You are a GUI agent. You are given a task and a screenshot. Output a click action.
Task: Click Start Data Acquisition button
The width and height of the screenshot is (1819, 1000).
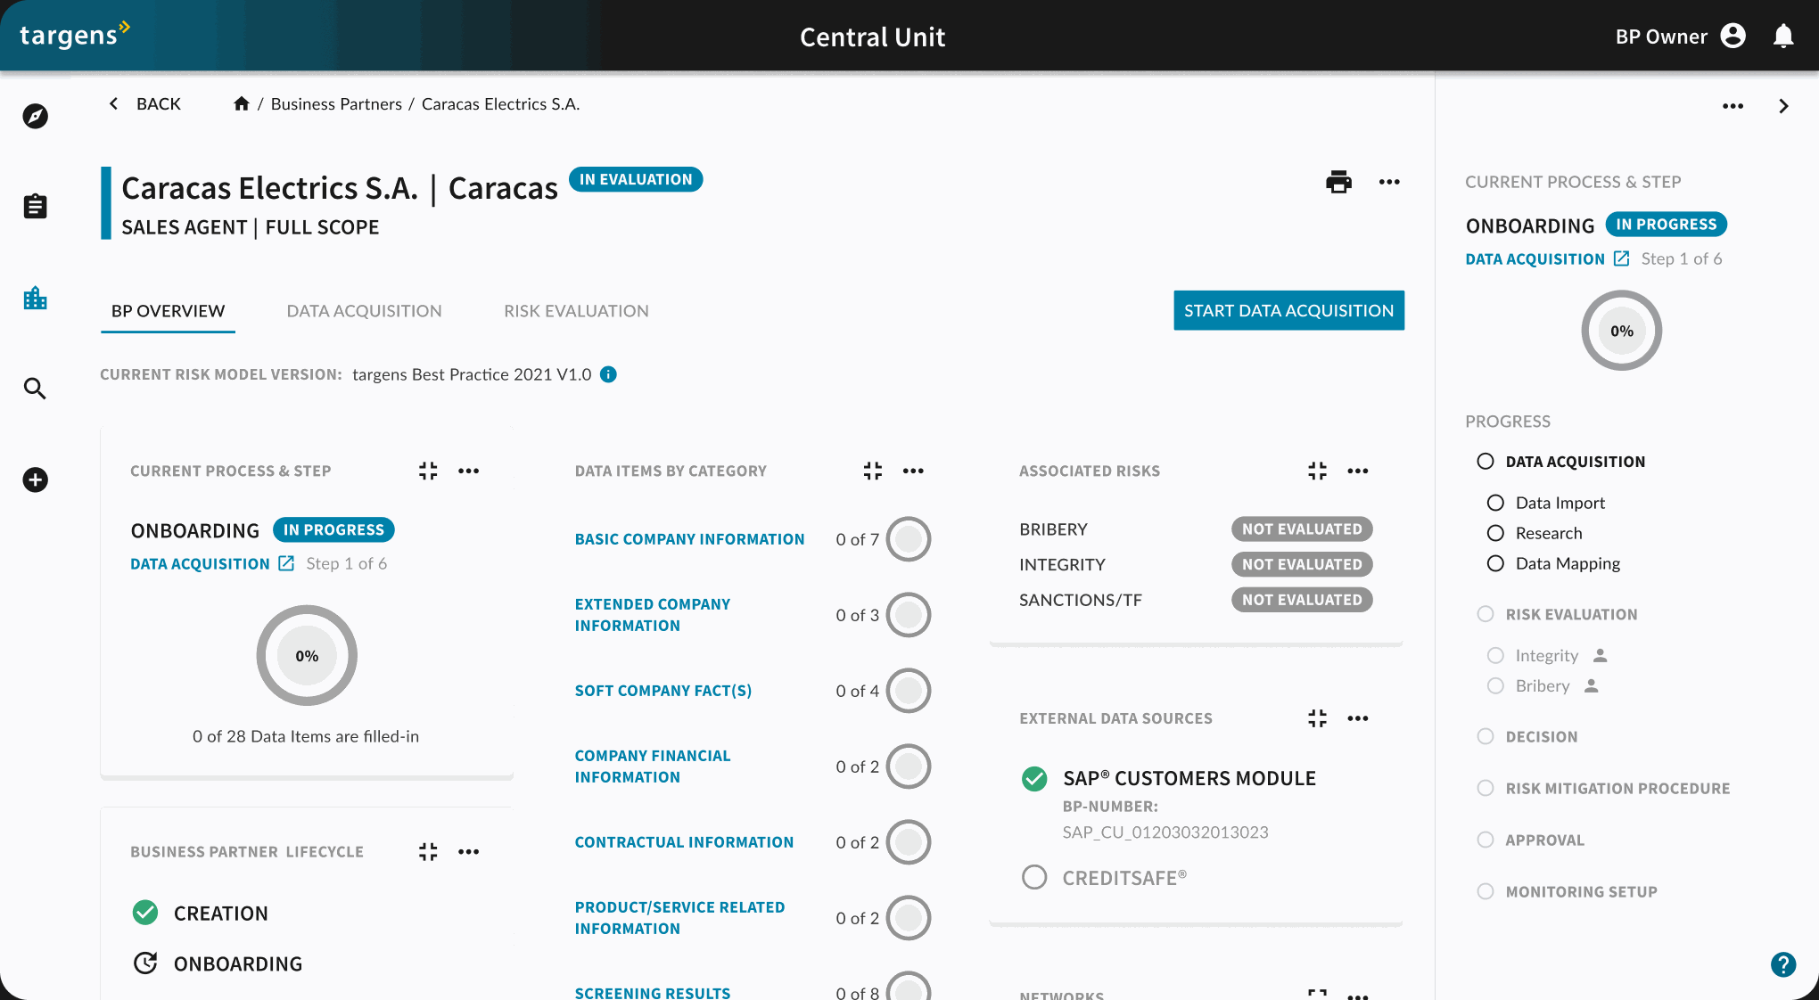point(1288,310)
